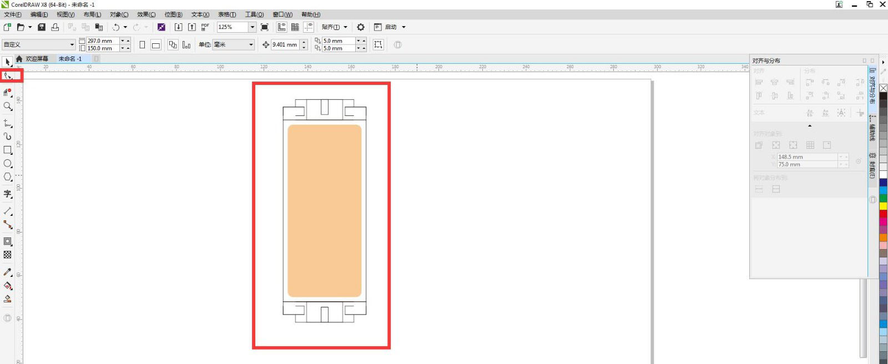Screen dimensions: 888x364
Task: Switch to the 欢迎屏幕 tab
Action: tap(37, 59)
